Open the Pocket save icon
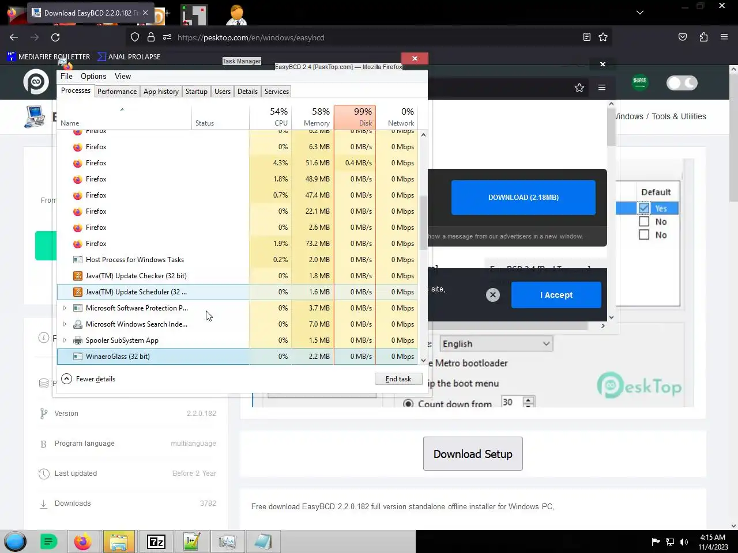Viewport: 738px width, 553px height. pos(683,37)
